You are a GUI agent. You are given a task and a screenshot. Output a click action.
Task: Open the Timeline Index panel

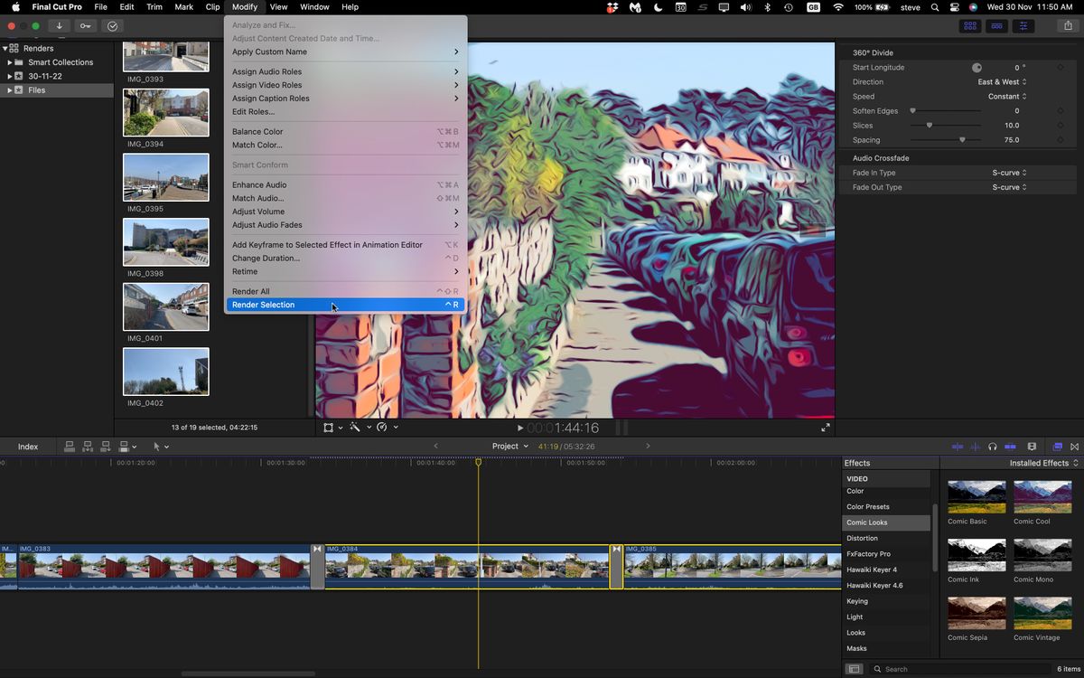(x=27, y=446)
